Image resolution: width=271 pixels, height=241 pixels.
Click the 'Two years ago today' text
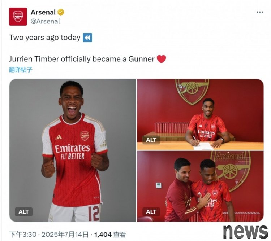point(45,38)
